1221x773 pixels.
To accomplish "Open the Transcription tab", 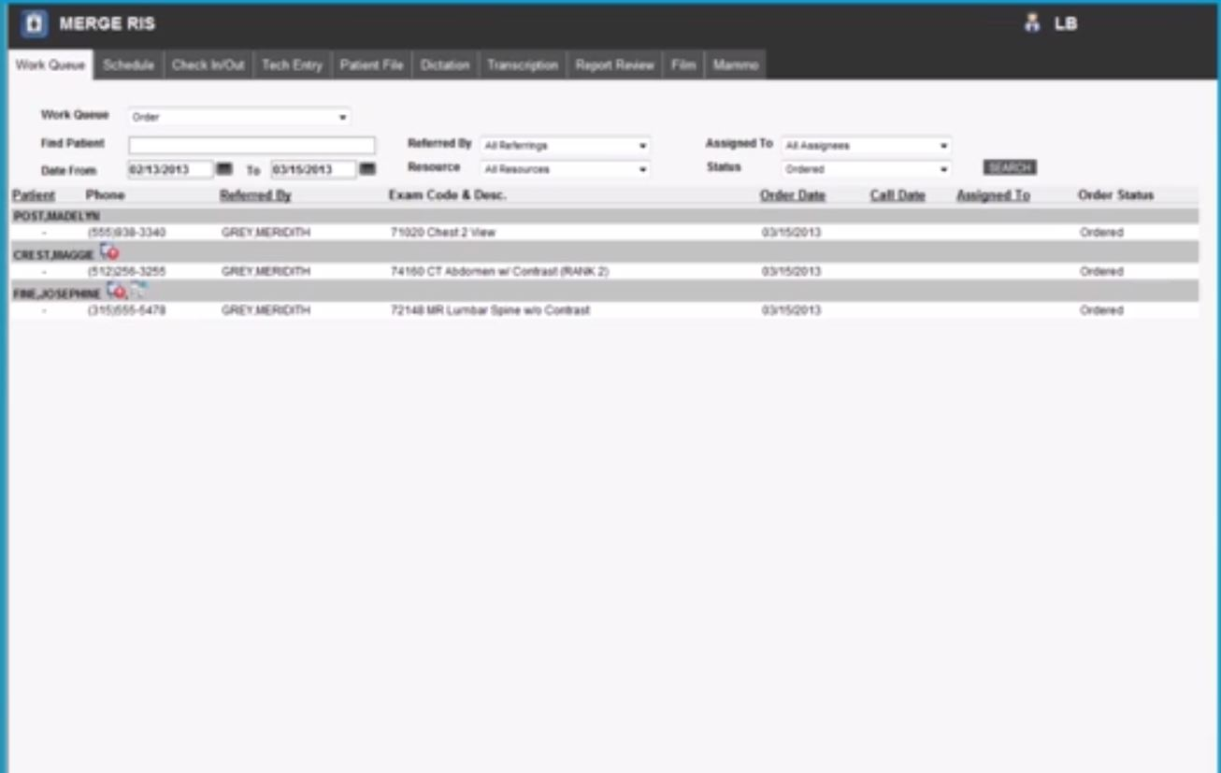I will pyautogui.click(x=523, y=65).
